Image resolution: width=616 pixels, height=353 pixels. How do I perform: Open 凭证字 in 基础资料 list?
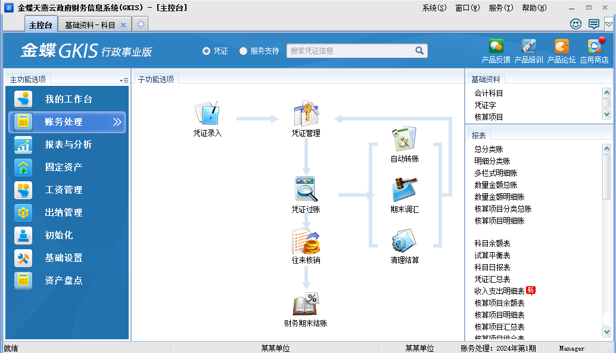[485, 105]
